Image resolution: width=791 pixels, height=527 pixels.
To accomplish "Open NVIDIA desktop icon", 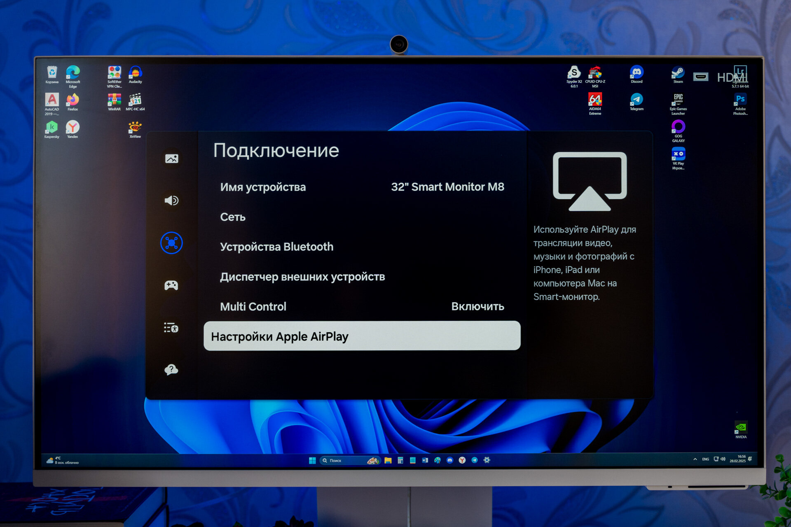I will coord(741,430).
